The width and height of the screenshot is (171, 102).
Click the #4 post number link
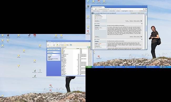(142, 39)
